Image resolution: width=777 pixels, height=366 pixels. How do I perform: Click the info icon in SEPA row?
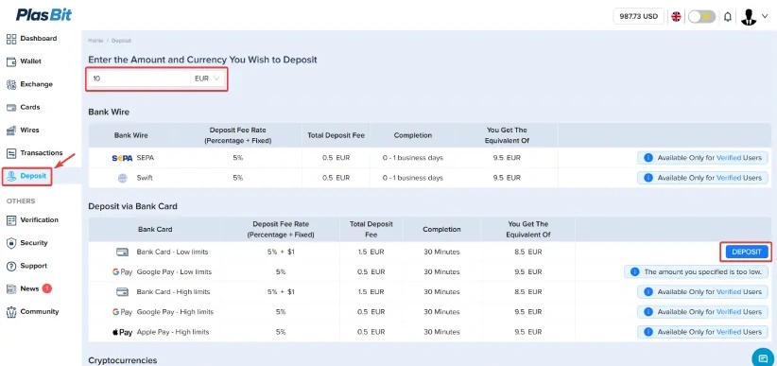[647, 158]
